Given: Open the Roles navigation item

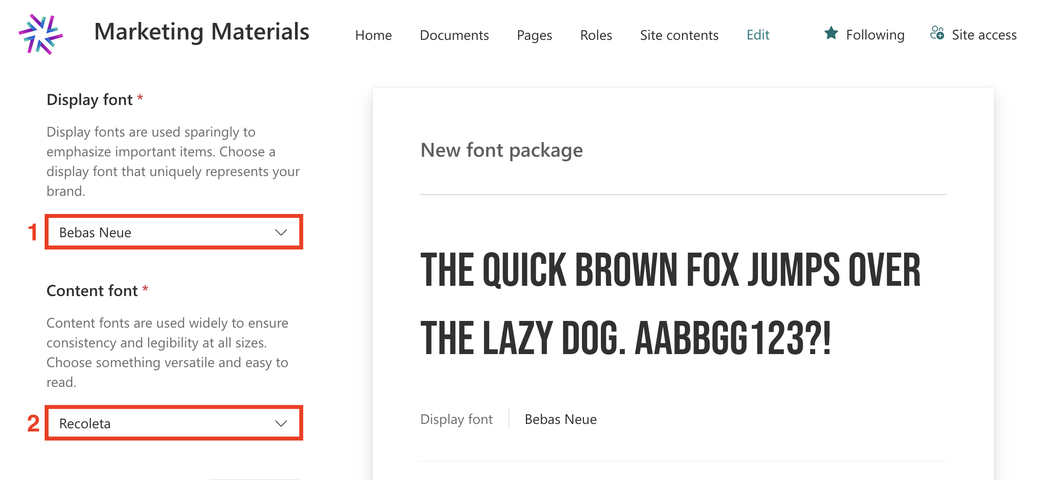Looking at the screenshot, I should tap(596, 35).
